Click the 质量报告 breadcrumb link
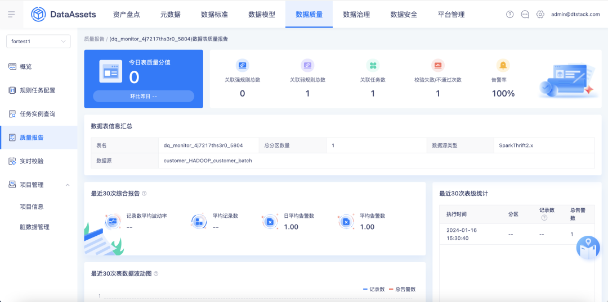The width and height of the screenshot is (608, 302). (94, 39)
